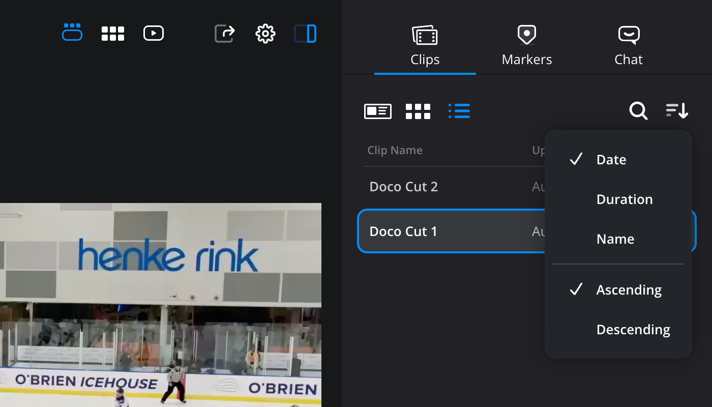The height and width of the screenshot is (407, 712).
Task: Click the share export icon
Action: pos(224,34)
